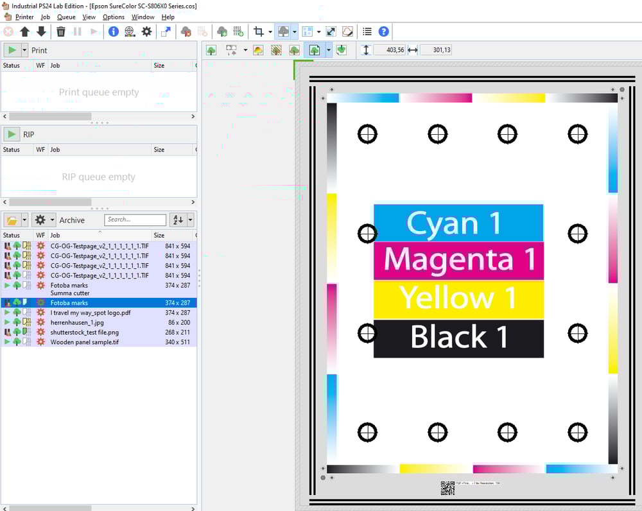Image resolution: width=642 pixels, height=511 pixels.
Task: Click the move job down arrow icon
Action: (x=41, y=31)
